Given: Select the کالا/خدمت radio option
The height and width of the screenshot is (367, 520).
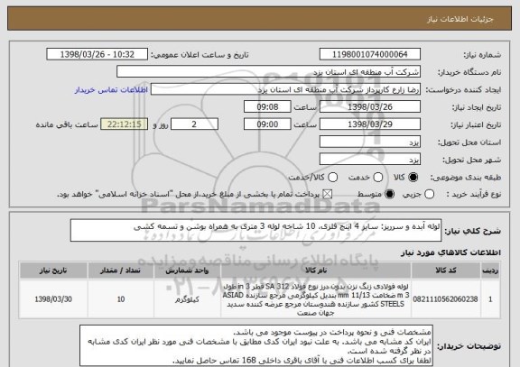Looking at the screenshot, I should point(332,178).
